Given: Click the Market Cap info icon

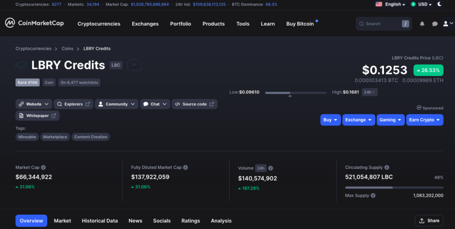Looking at the screenshot, I should click(43, 167).
